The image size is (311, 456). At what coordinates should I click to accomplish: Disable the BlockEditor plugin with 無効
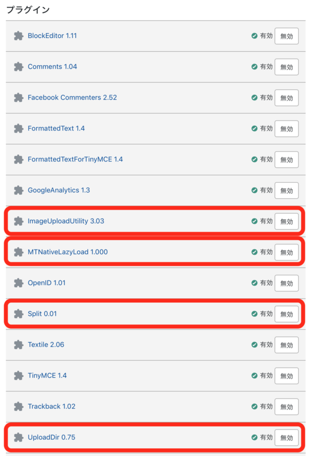click(x=287, y=36)
